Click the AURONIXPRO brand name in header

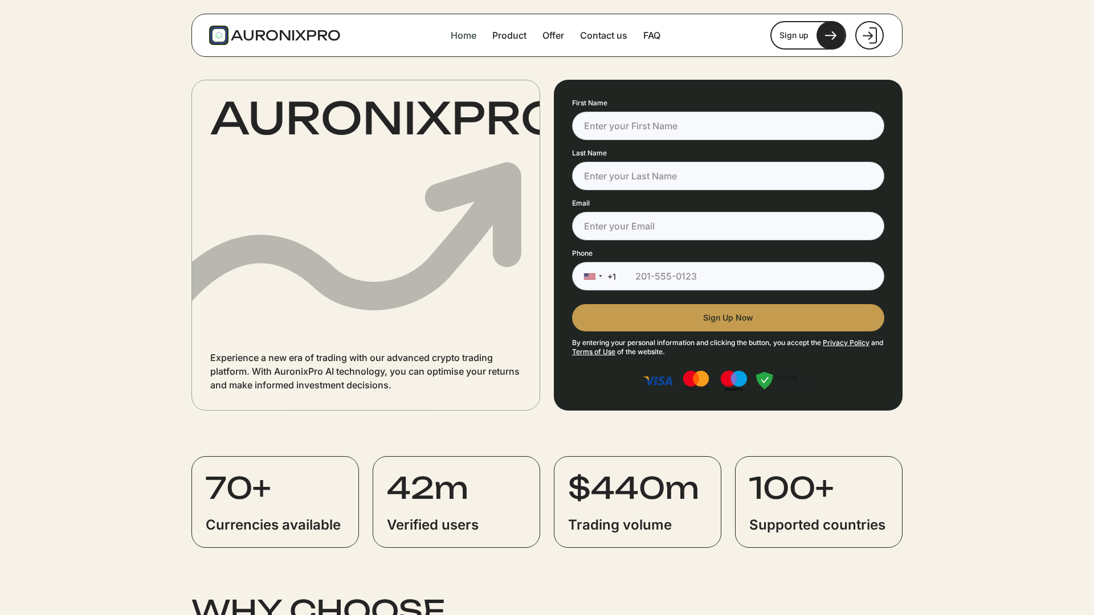285,35
